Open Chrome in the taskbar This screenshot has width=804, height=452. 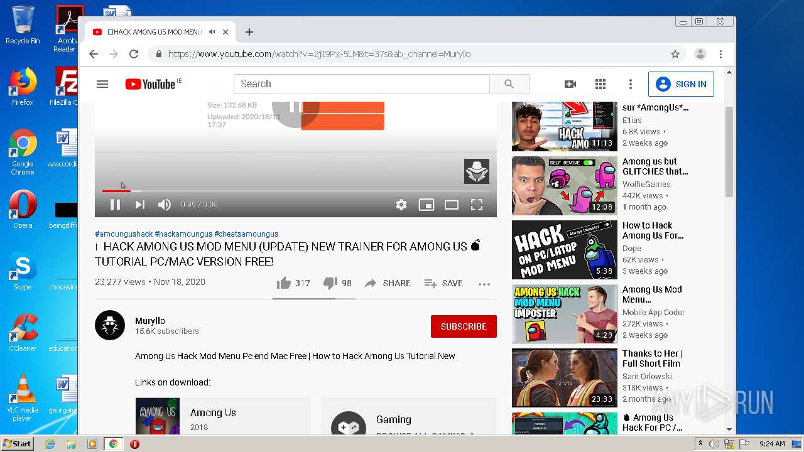(x=113, y=444)
